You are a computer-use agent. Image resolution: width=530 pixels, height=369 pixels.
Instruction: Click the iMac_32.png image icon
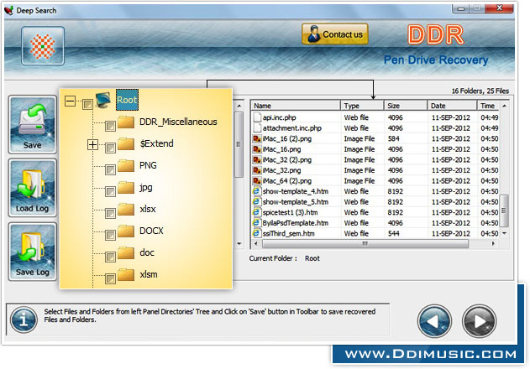pos(257,170)
